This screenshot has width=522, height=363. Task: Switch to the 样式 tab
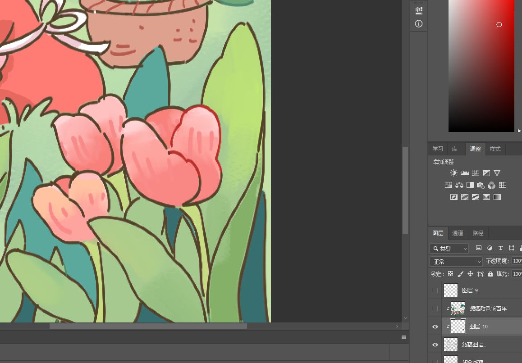point(495,149)
